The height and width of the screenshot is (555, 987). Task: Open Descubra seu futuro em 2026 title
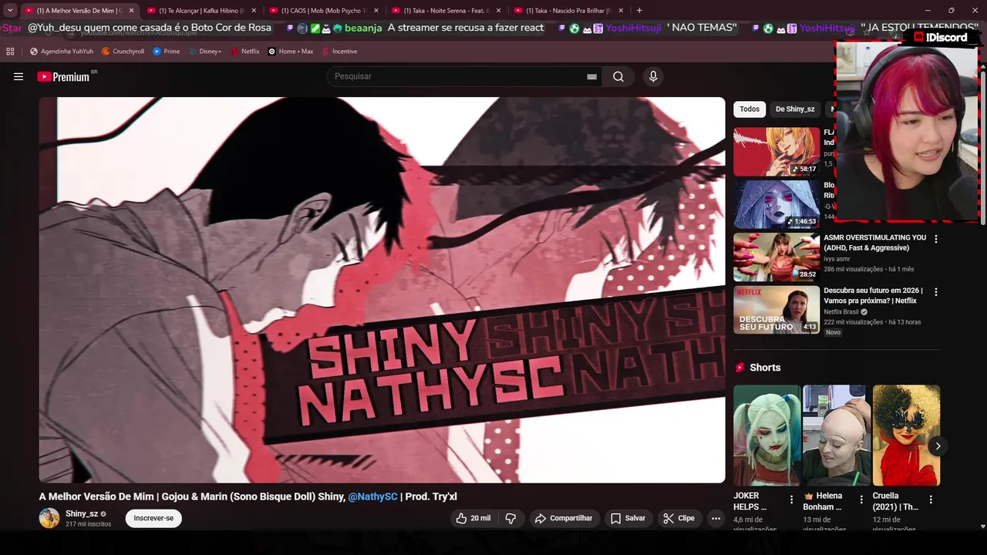pos(873,295)
